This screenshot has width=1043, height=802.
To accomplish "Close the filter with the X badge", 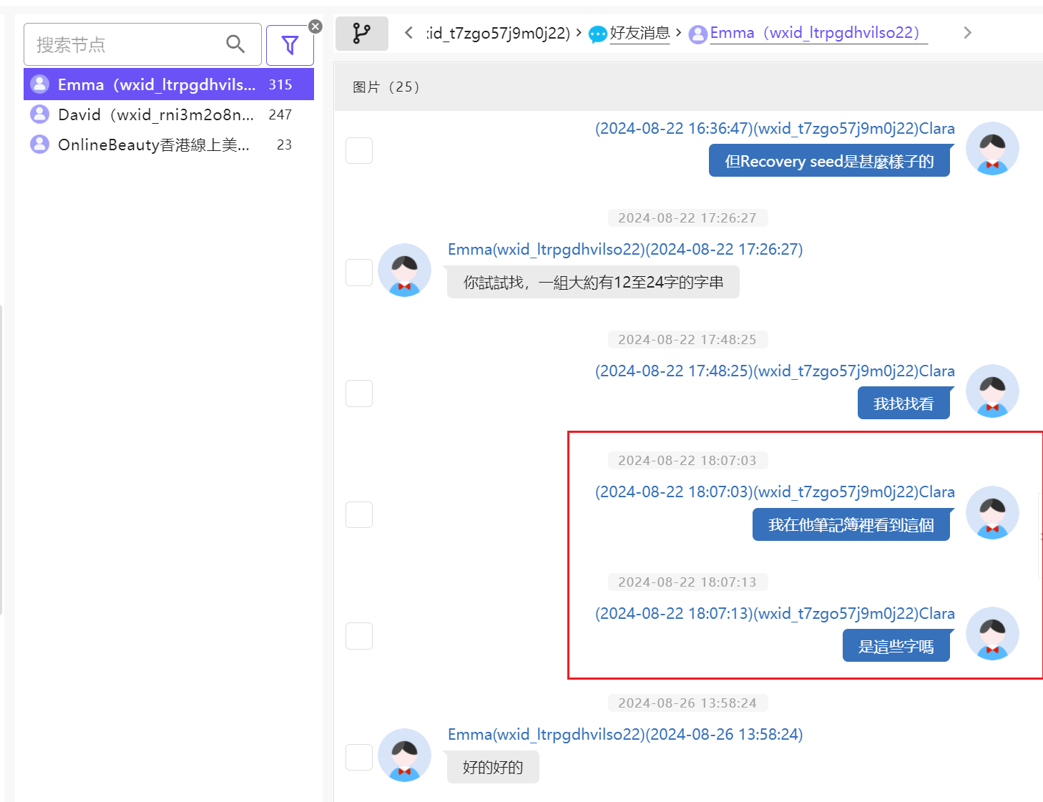I will coord(315,26).
